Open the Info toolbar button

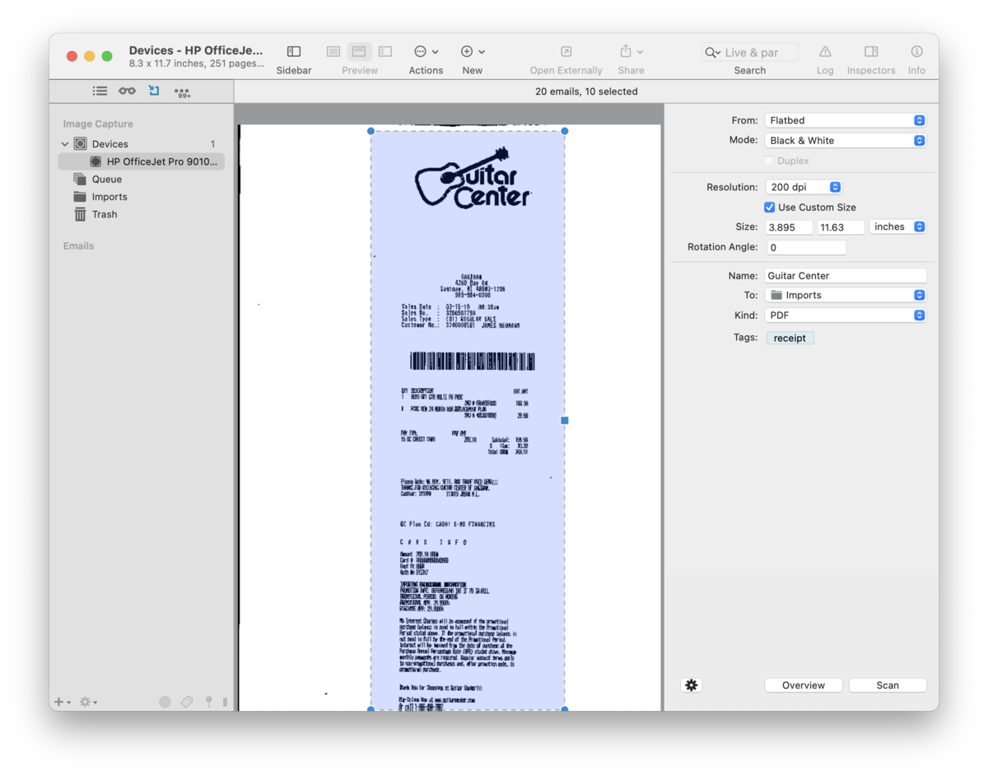pos(916,52)
